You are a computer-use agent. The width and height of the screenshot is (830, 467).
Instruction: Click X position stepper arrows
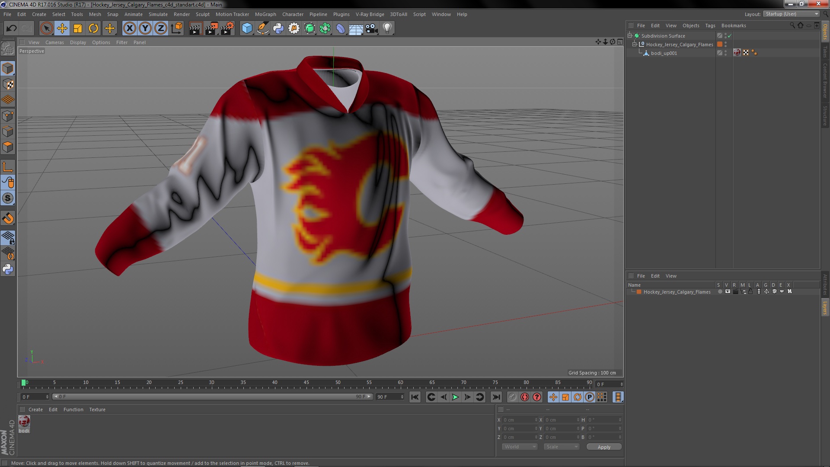tap(536, 420)
